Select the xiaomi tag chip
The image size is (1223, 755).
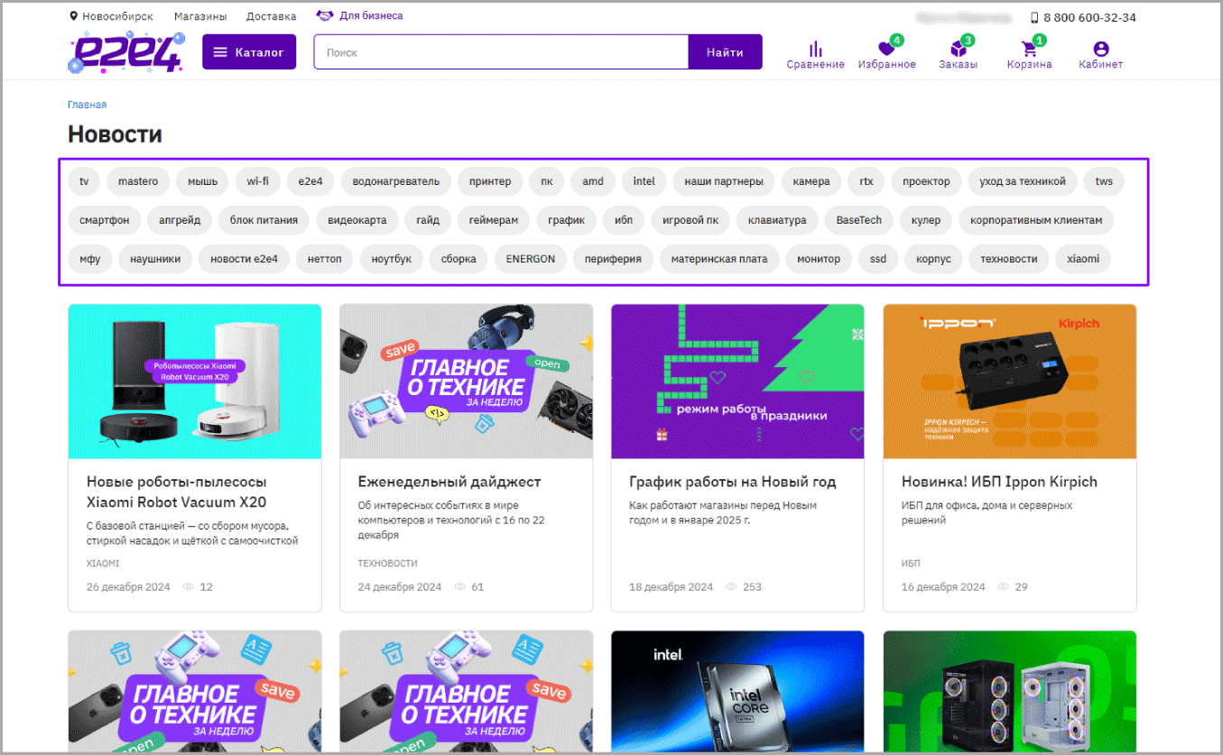point(1083,259)
